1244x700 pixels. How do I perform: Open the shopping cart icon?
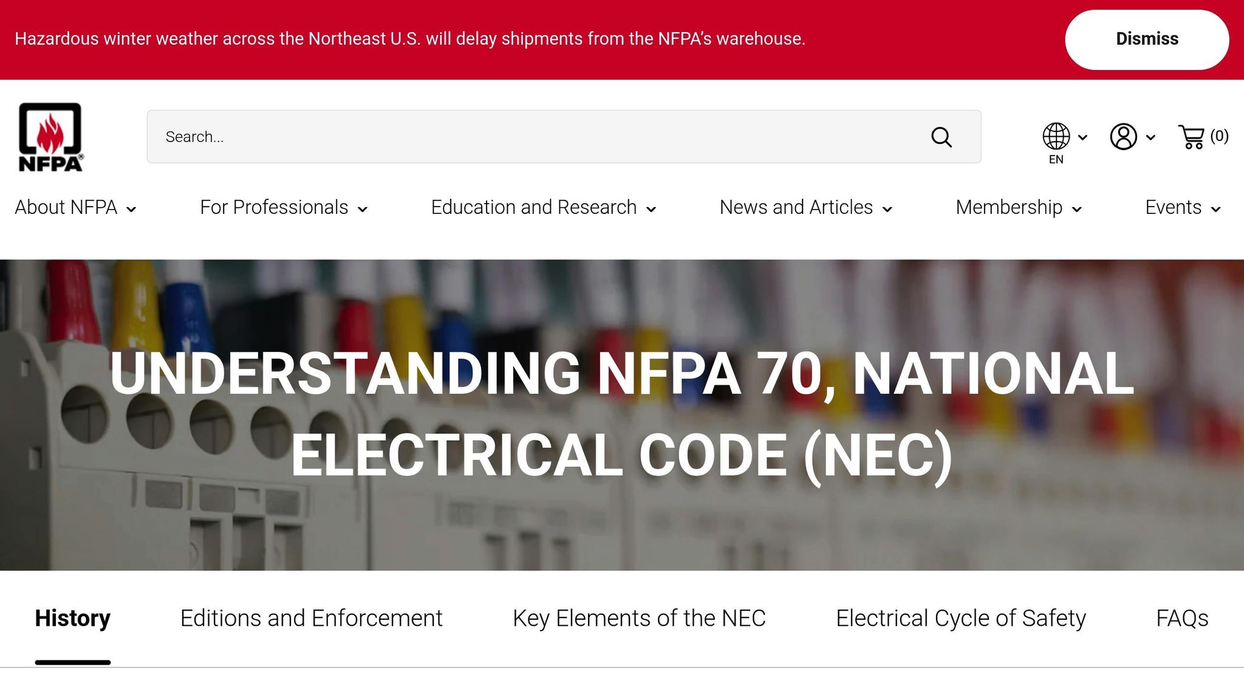1192,137
